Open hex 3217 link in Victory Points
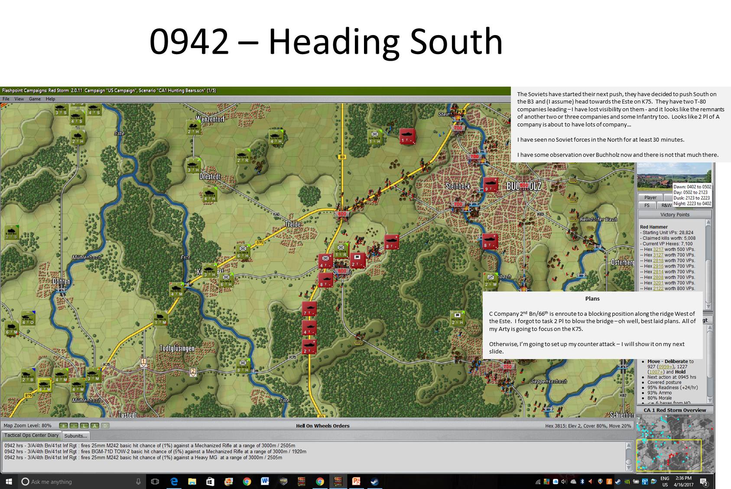The height and width of the screenshot is (489, 731). [658, 249]
